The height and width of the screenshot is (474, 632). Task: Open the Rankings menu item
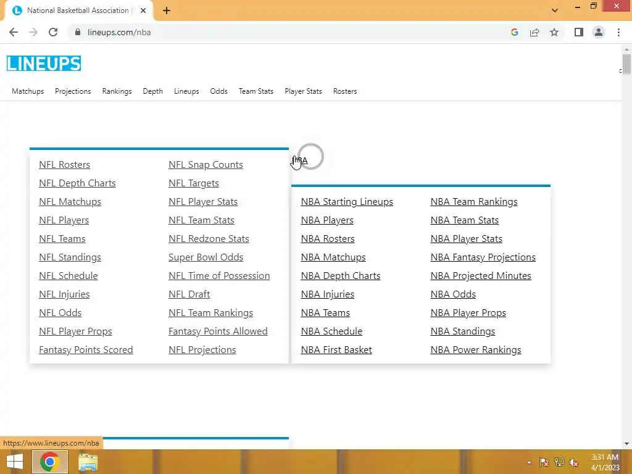pos(117,91)
